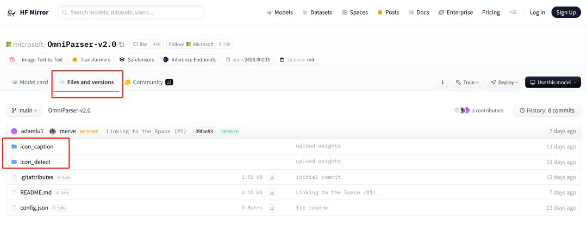Click the HF STAFF badge

tap(89, 132)
